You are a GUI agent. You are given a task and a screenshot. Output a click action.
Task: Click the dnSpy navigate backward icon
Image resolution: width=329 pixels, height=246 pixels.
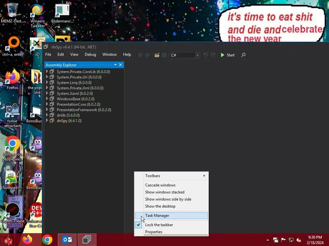pos(140,55)
